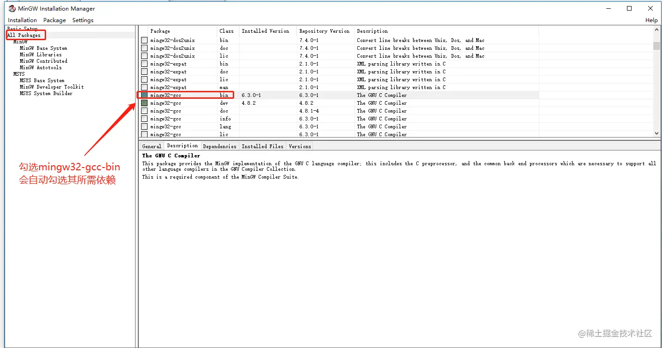Switch to the Installed Files tab
Image resolution: width=662 pixels, height=348 pixels.
coord(262,146)
